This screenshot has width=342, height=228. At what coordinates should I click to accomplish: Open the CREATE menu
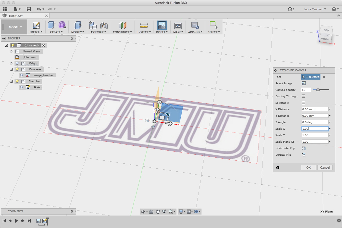[x=56, y=32]
